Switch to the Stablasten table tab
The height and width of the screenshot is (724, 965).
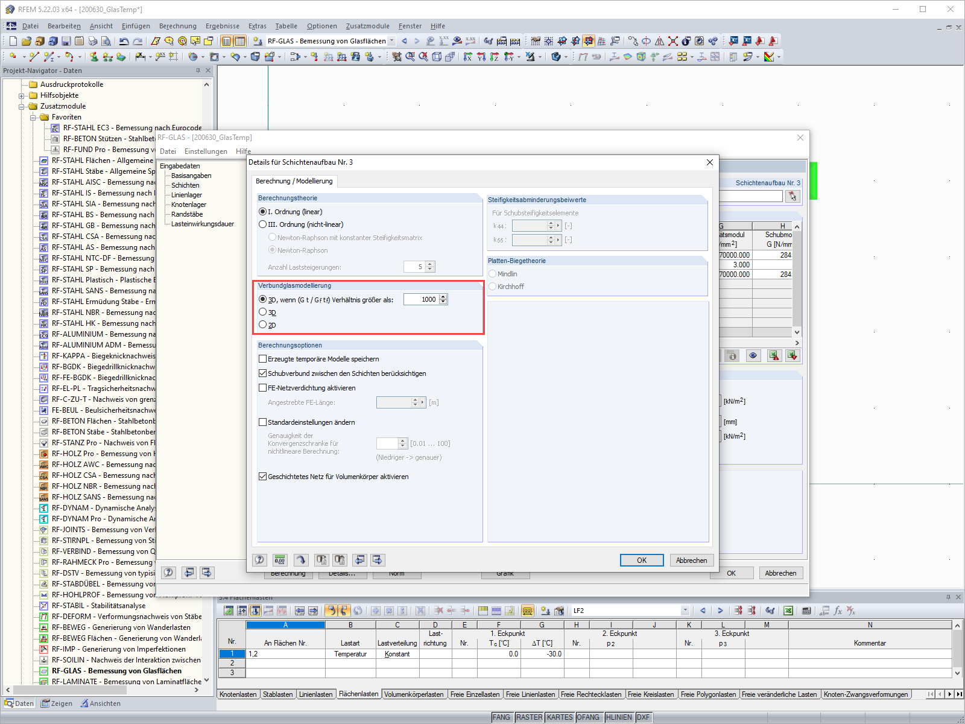278,694
